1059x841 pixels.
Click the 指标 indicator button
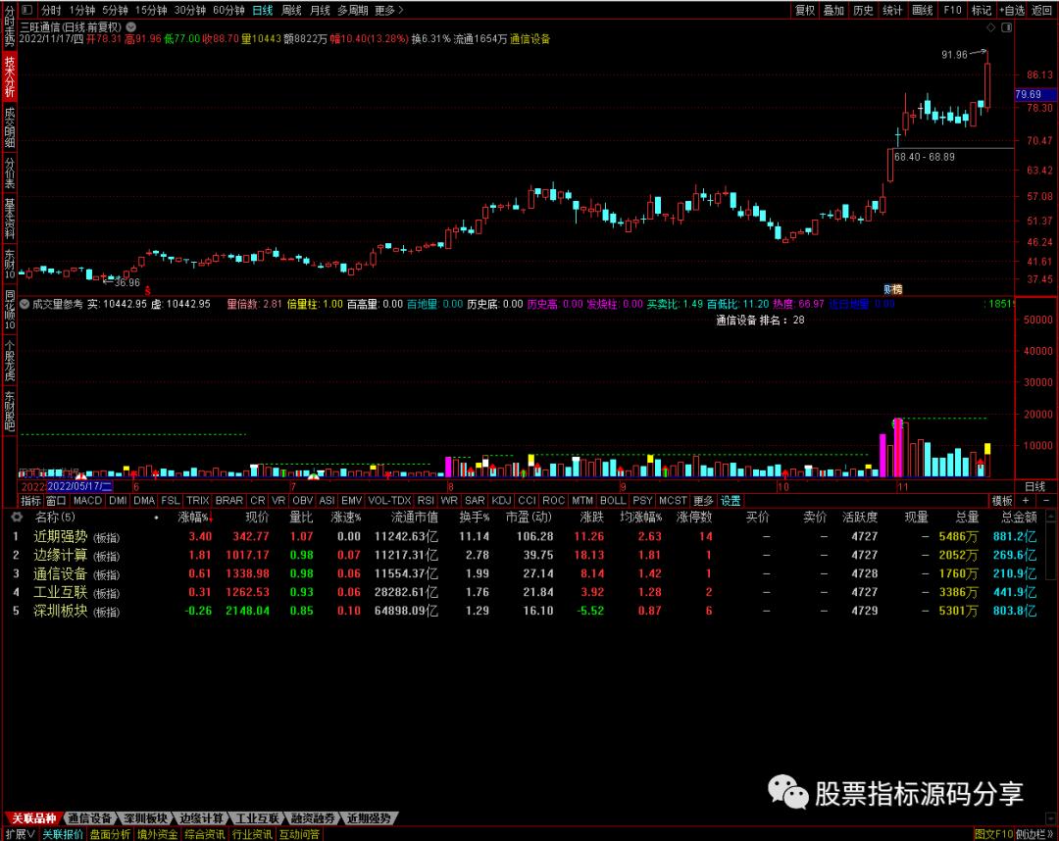[x=30, y=501]
